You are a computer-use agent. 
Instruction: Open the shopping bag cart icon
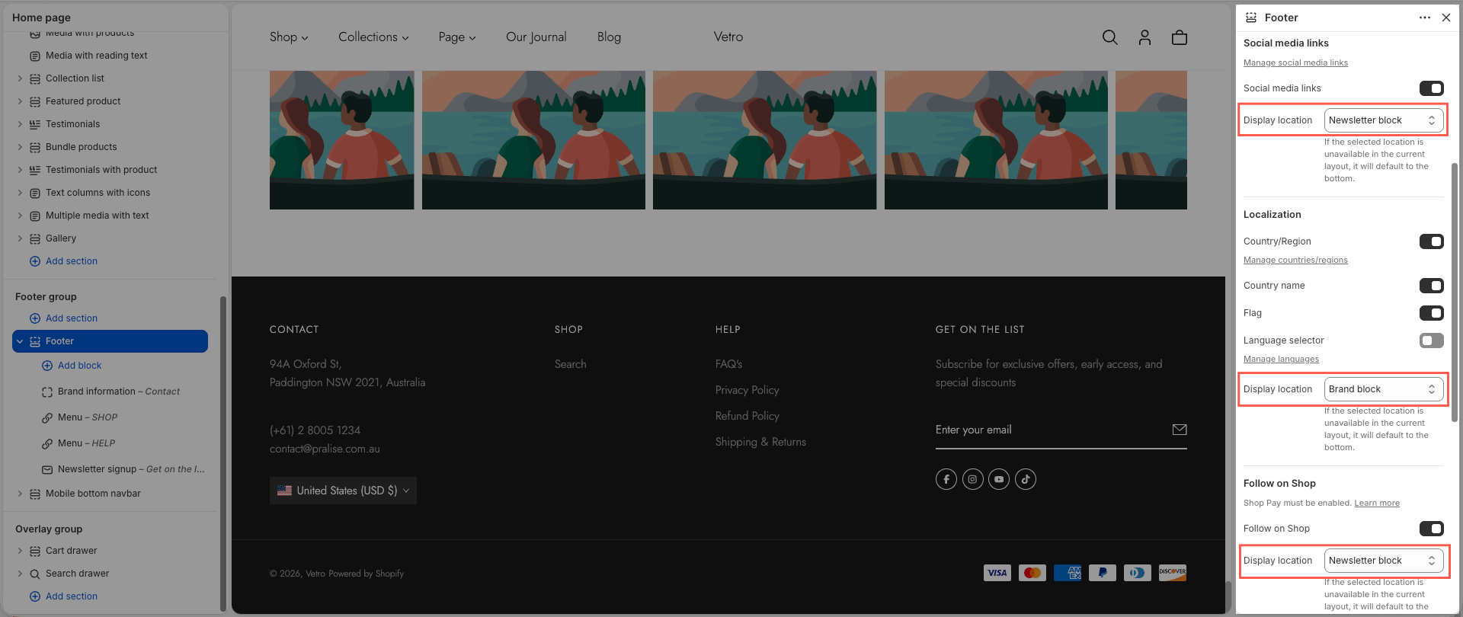(x=1179, y=37)
